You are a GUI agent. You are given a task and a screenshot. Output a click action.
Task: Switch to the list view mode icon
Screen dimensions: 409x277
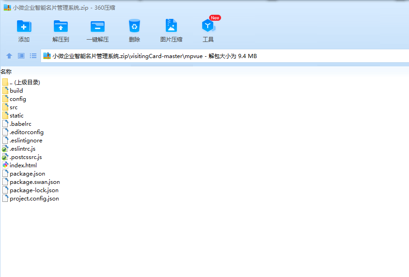[33, 56]
